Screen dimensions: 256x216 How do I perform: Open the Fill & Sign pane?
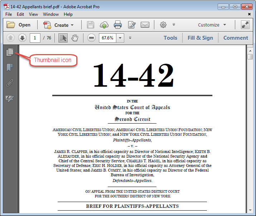pyautogui.click(x=200, y=38)
